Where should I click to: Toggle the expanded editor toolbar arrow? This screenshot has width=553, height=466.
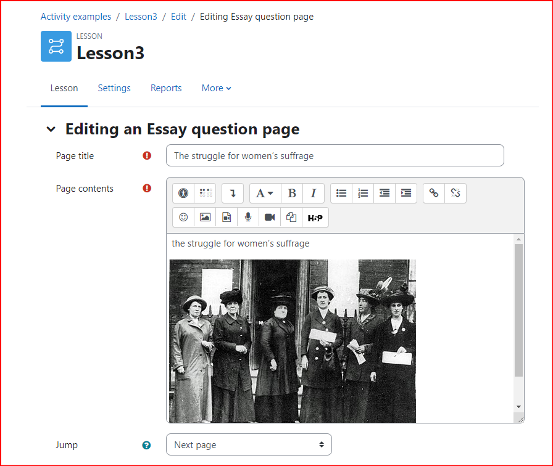[233, 193]
